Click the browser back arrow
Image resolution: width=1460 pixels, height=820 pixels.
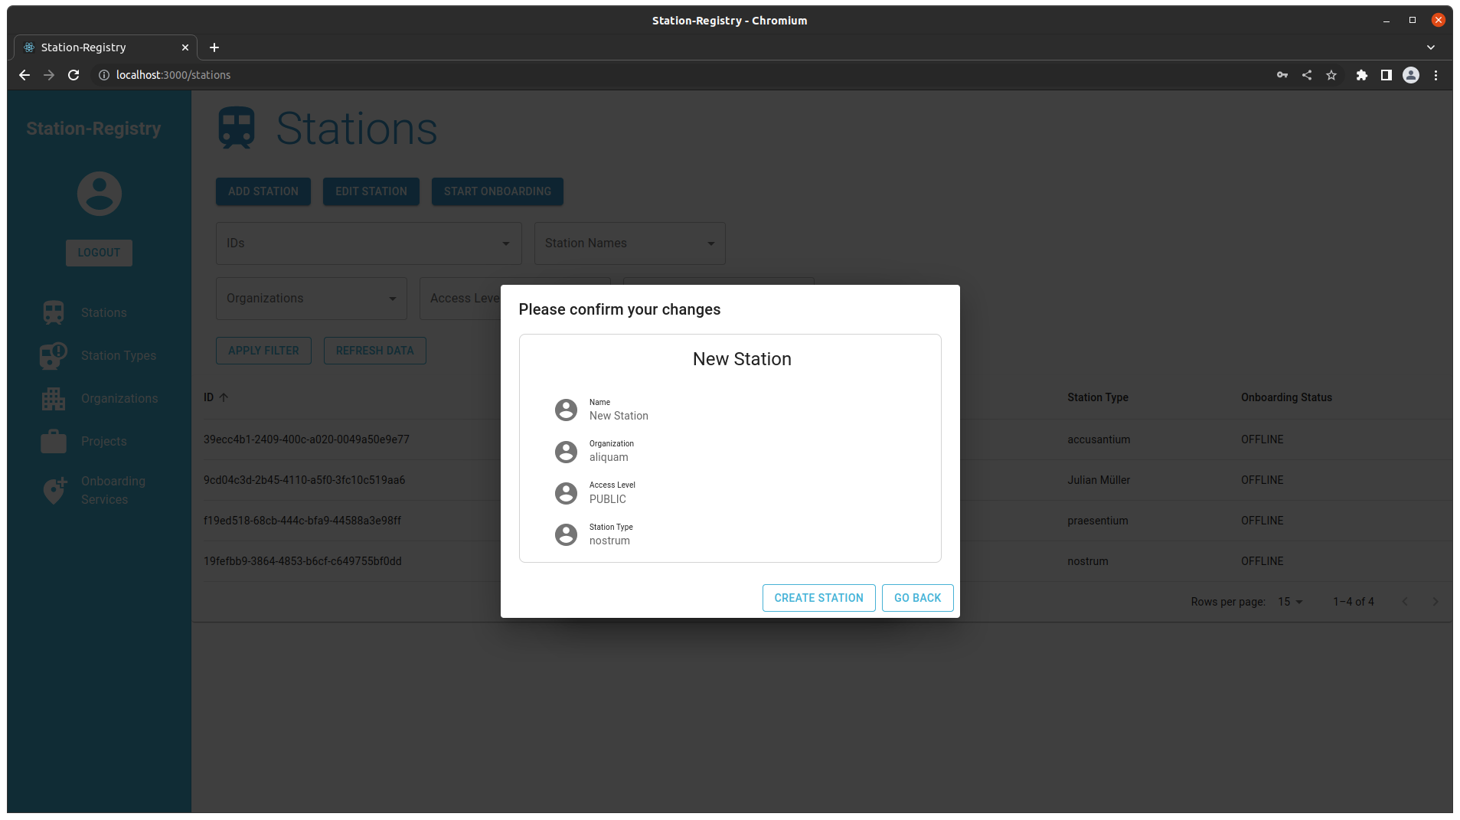click(24, 75)
